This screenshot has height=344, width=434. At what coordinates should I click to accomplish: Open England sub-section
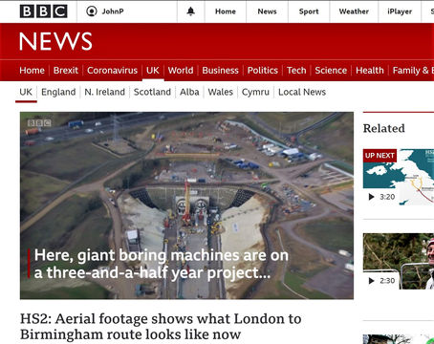(58, 92)
